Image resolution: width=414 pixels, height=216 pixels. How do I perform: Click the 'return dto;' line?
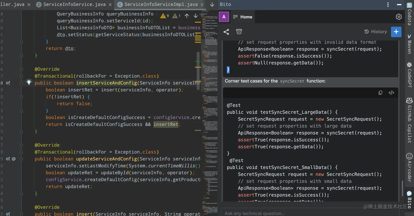coord(61,48)
